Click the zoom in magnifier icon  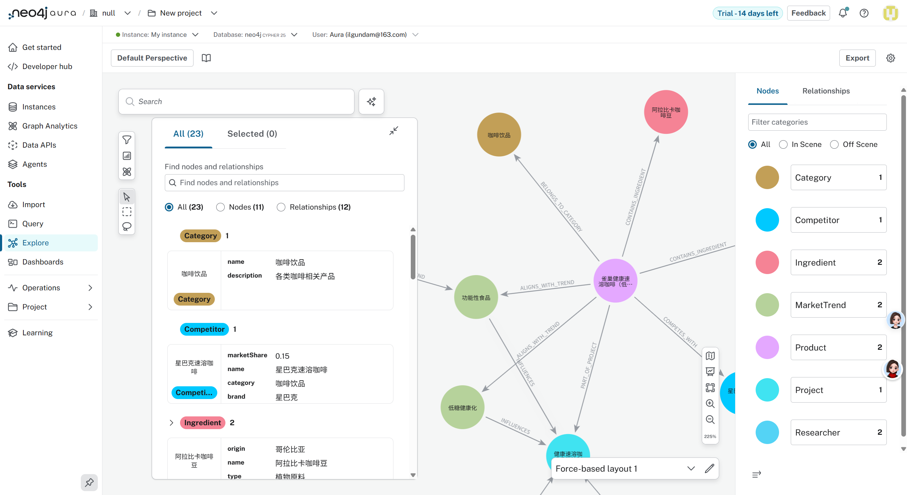(x=710, y=403)
